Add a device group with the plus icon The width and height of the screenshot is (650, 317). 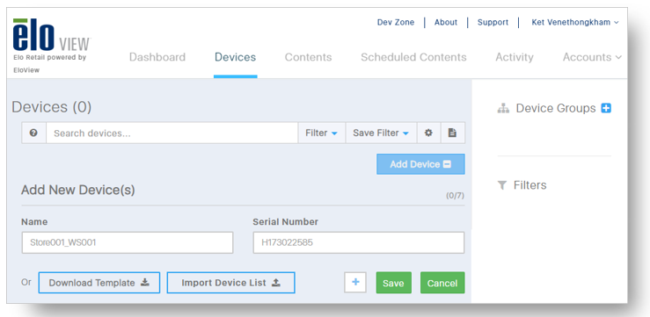[606, 108]
